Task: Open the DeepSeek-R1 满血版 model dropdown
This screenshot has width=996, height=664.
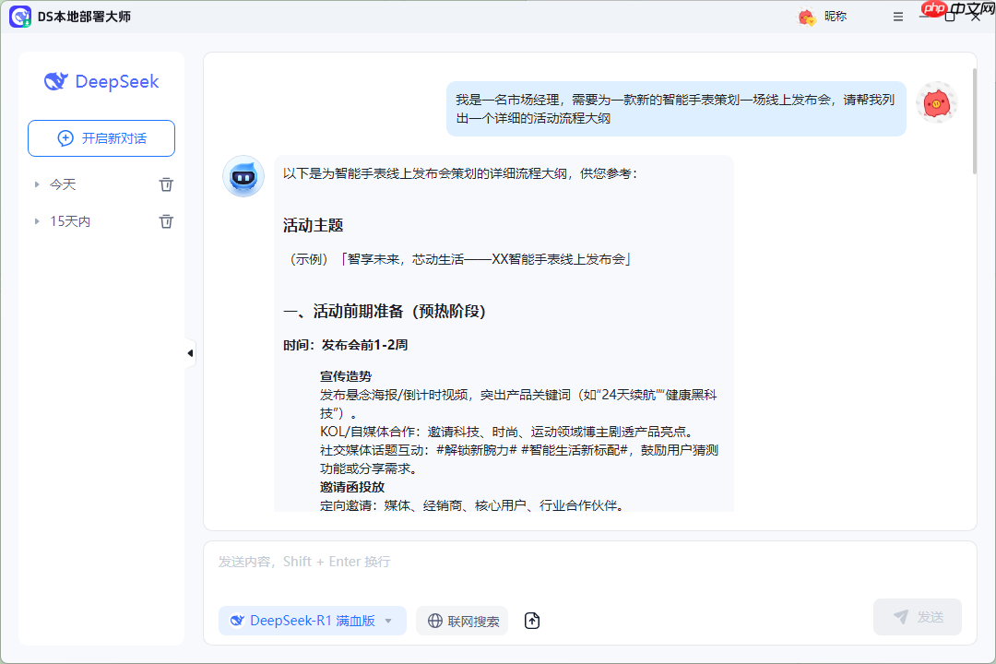Action: tap(312, 621)
